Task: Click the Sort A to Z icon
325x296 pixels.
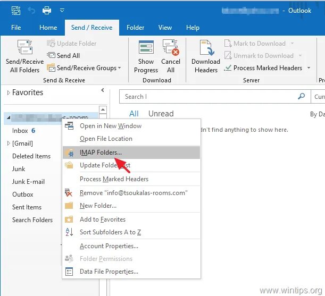Action: (69, 232)
